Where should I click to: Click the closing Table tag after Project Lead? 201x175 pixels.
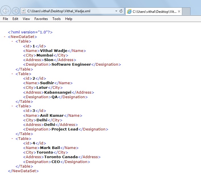(24, 134)
